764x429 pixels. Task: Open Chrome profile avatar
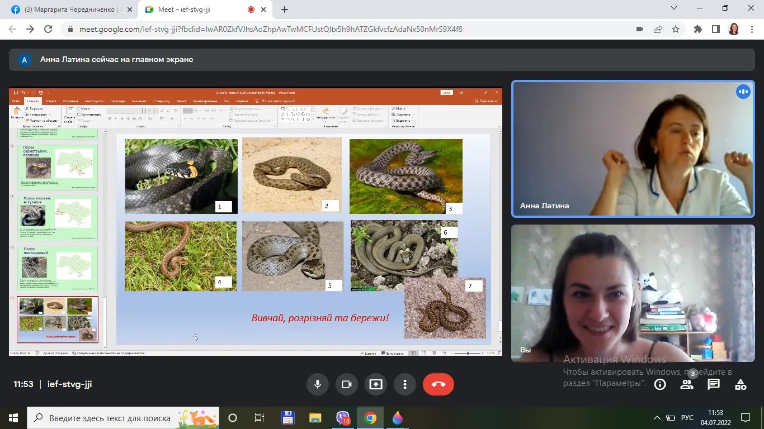734,29
